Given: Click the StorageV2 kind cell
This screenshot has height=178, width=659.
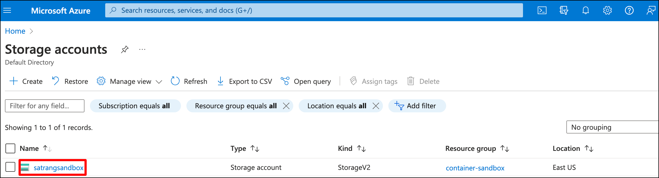Looking at the screenshot, I should click(354, 167).
